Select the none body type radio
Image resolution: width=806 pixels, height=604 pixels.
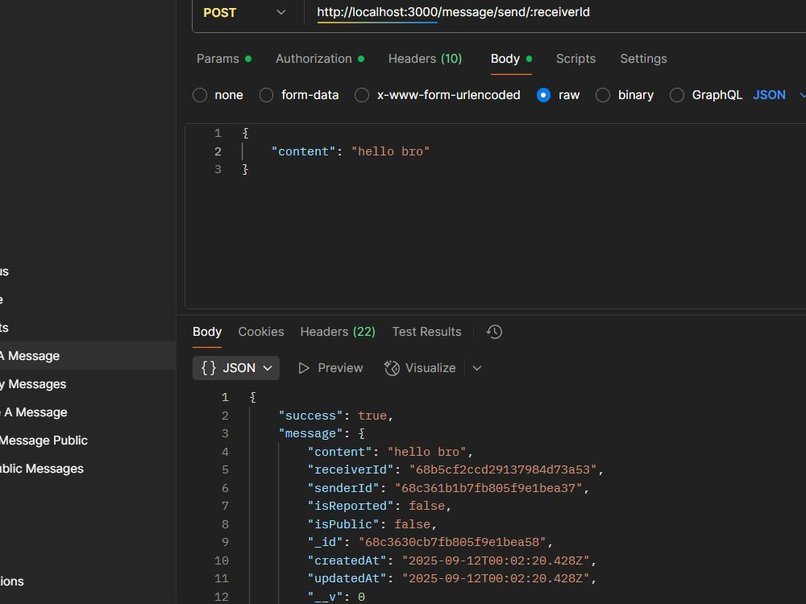click(200, 95)
